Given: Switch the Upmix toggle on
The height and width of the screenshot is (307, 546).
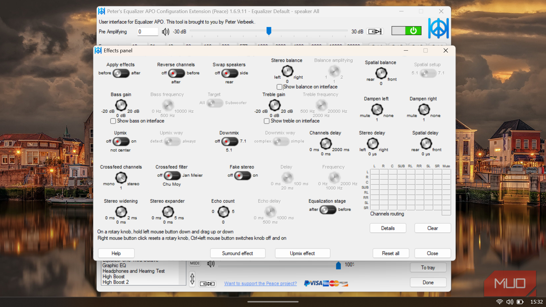Looking at the screenshot, I should click(121, 141).
